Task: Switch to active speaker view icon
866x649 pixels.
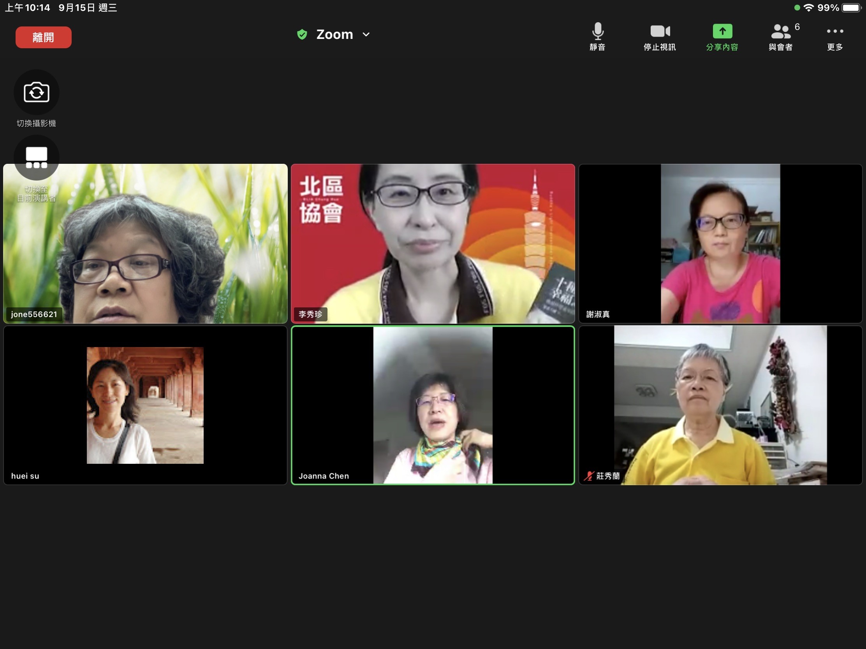Action: pos(37,158)
